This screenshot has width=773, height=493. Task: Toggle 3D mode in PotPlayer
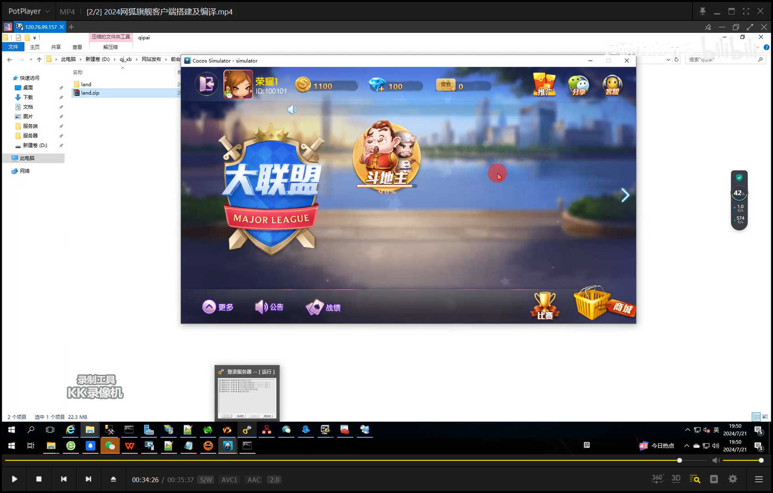[x=676, y=478]
